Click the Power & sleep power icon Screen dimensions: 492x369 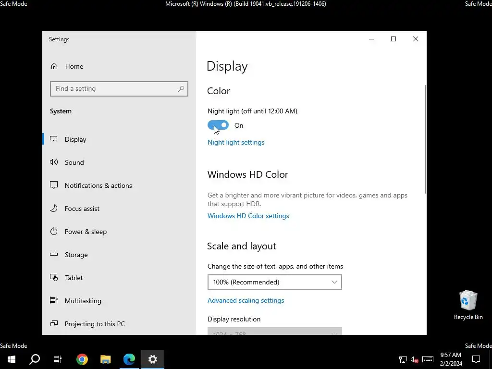coord(54,232)
